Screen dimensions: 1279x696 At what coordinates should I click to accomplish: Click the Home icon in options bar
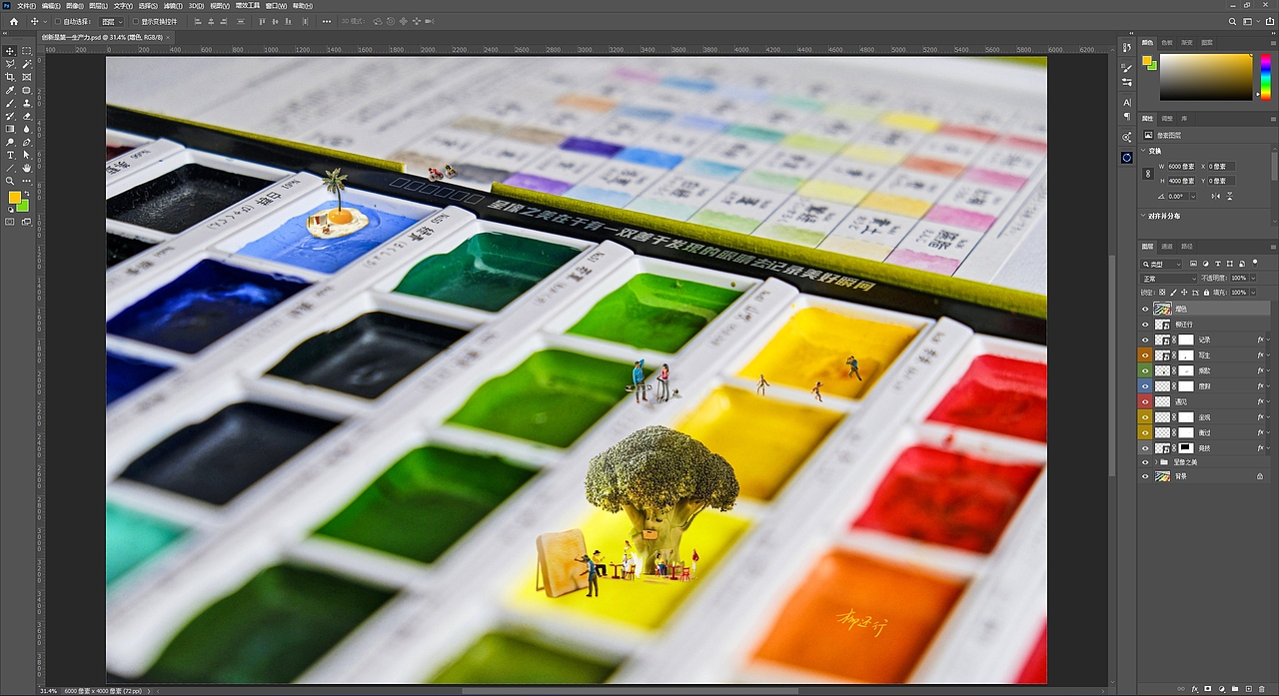tap(13, 21)
